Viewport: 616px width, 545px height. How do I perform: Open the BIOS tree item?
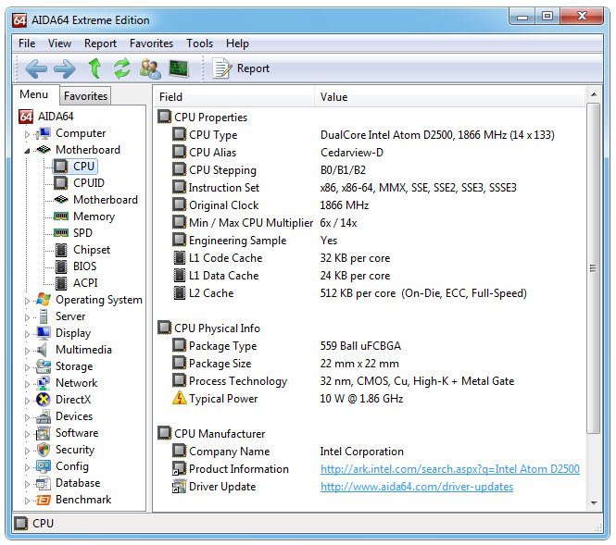(x=75, y=266)
